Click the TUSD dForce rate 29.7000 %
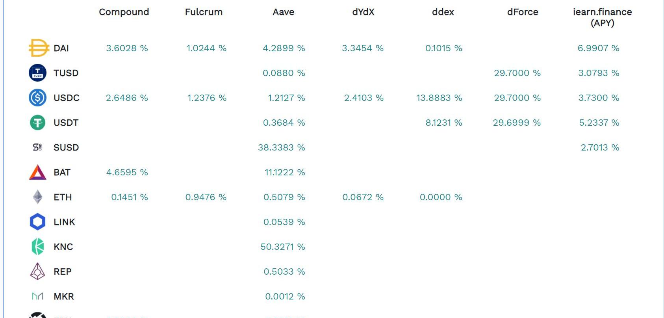Screen dimensions: 664x318 pos(517,73)
